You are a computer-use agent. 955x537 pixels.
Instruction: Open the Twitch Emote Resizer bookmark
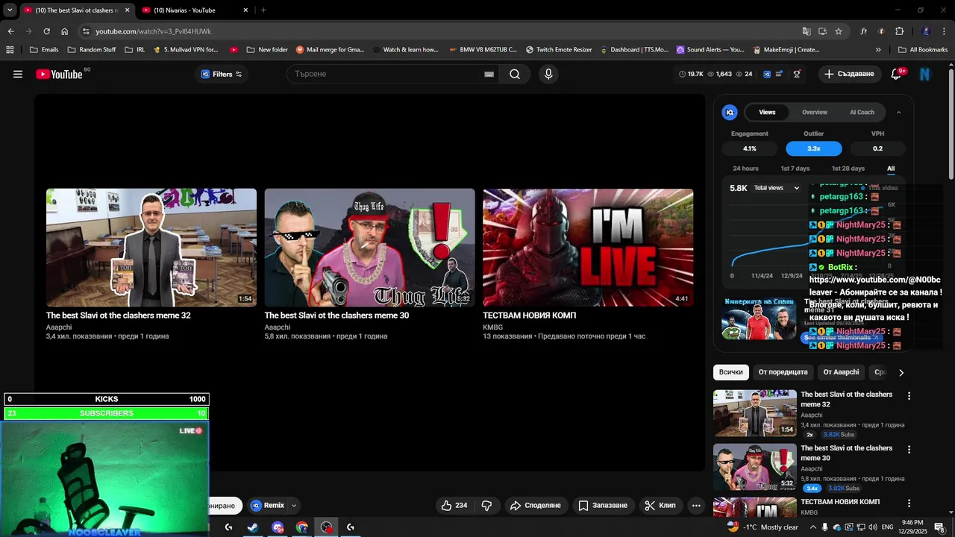point(559,50)
